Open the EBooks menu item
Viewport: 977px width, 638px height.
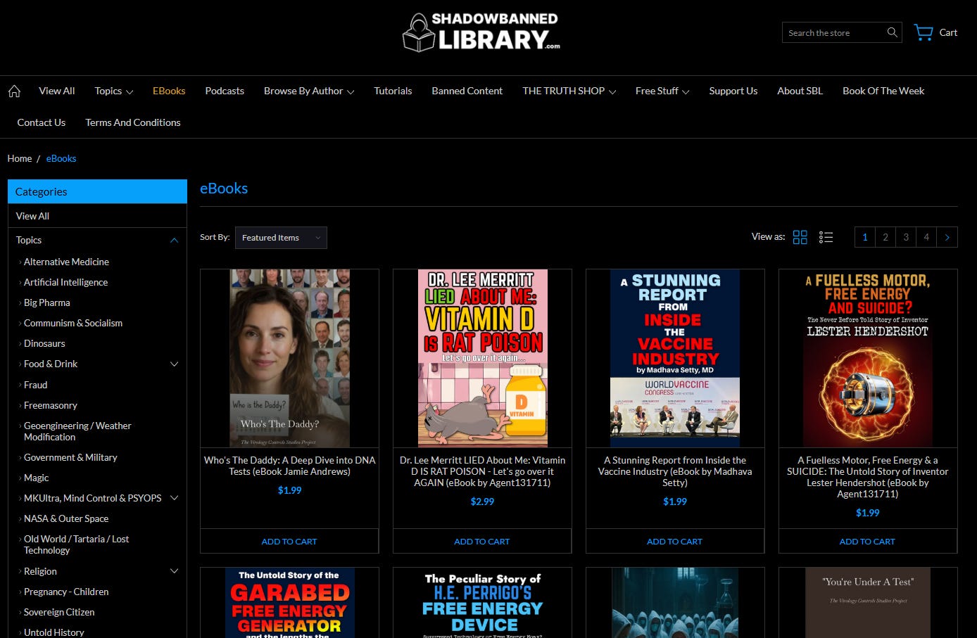(x=169, y=91)
